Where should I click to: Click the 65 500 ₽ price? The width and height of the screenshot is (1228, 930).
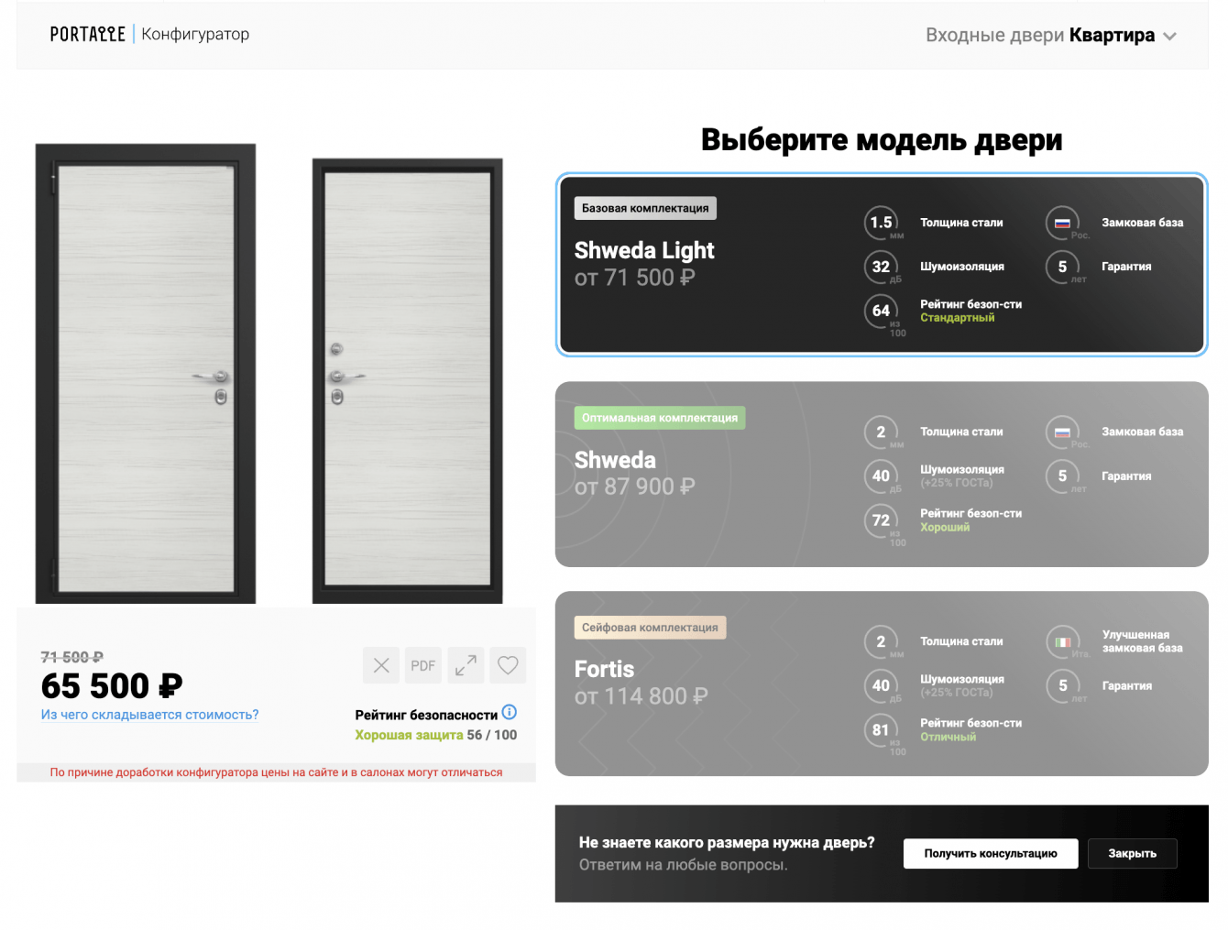[112, 685]
